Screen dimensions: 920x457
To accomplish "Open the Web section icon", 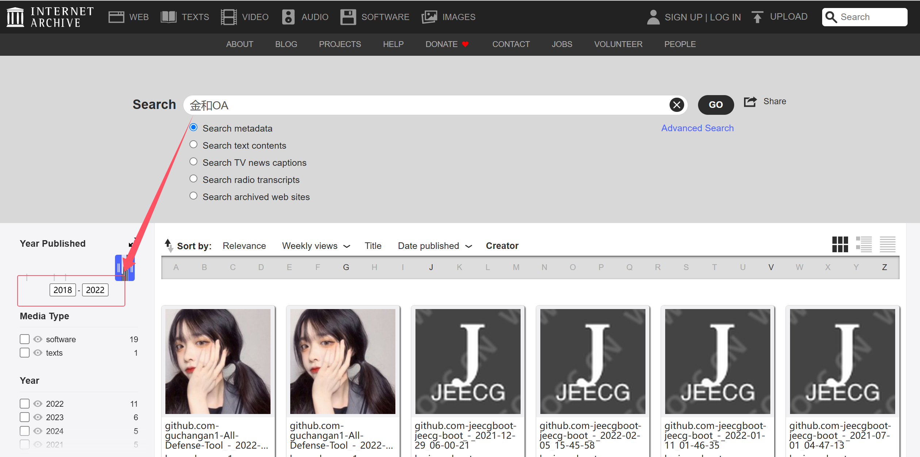I will point(116,17).
